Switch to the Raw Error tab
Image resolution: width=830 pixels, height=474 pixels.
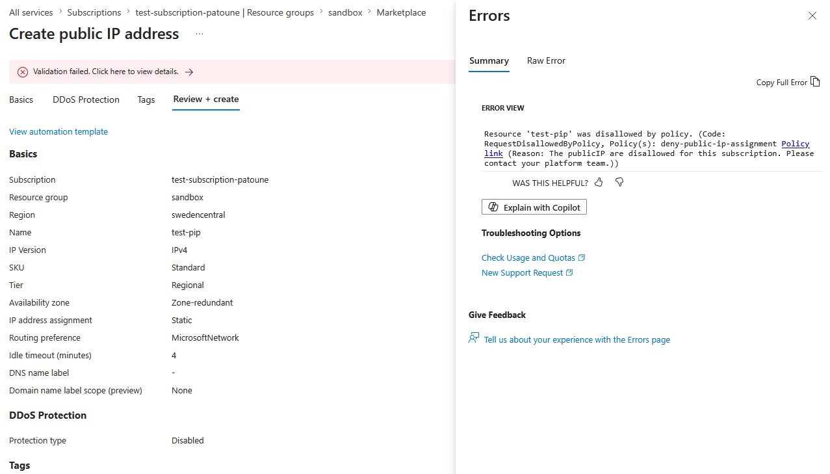(x=546, y=60)
